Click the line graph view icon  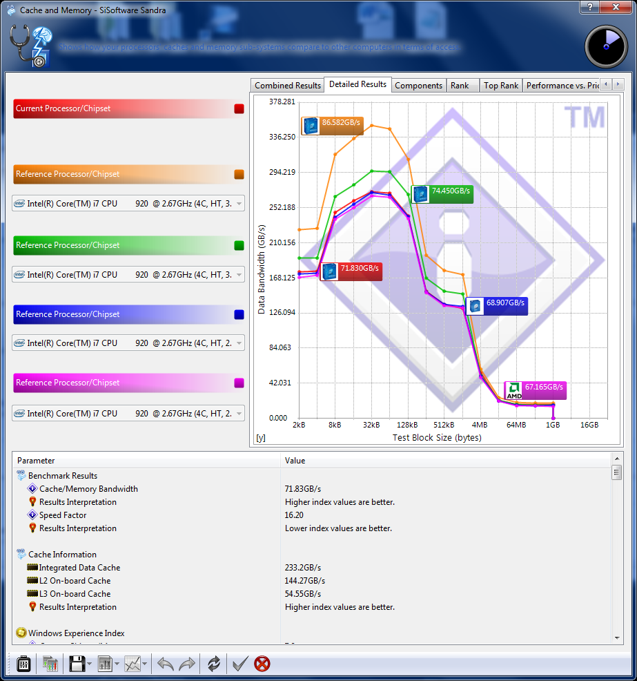click(133, 664)
